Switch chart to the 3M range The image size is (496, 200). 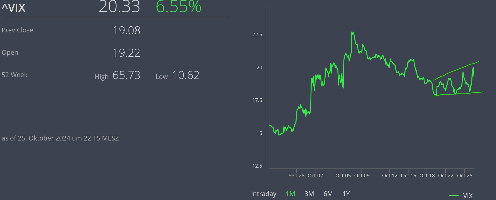(309, 194)
